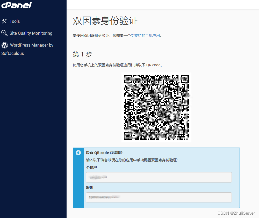Screen dimensions: 259x218
Task: Select the 第 1 步 step heading
Action: tap(82, 54)
